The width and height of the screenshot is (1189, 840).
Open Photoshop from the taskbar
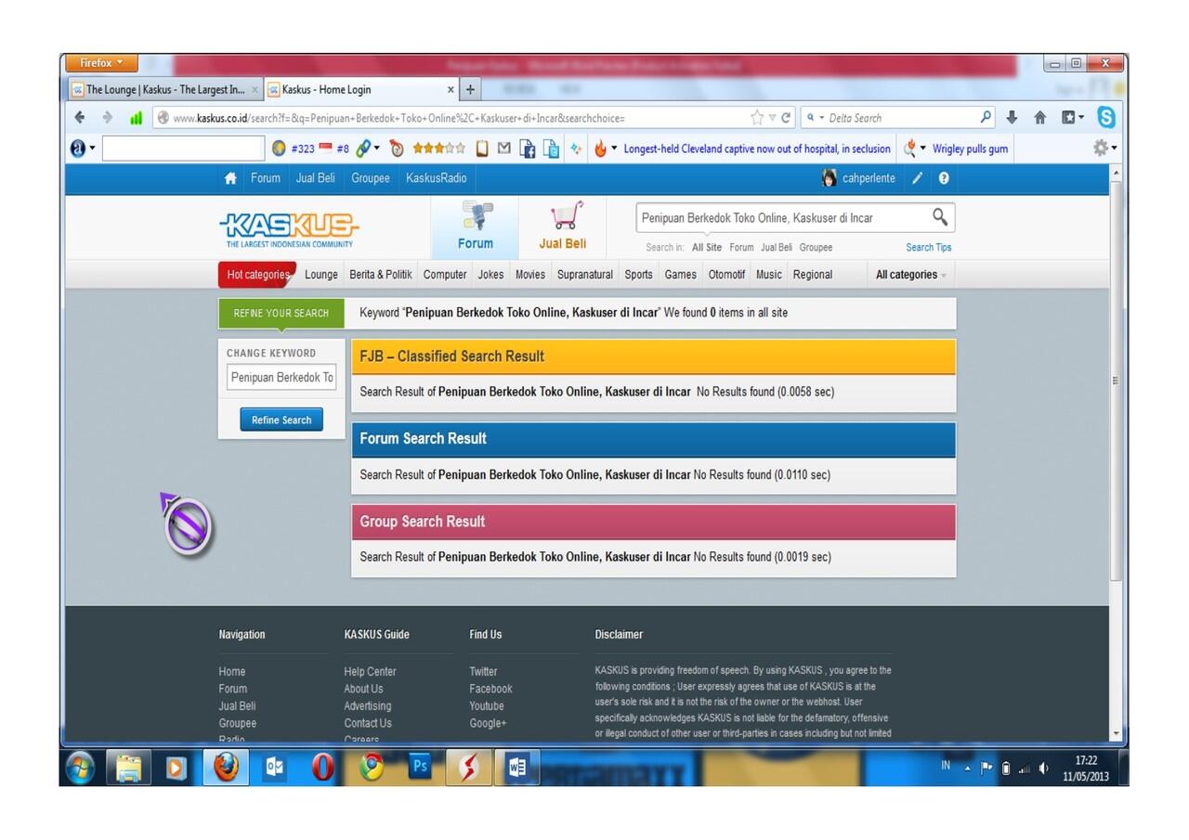(420, 767)
